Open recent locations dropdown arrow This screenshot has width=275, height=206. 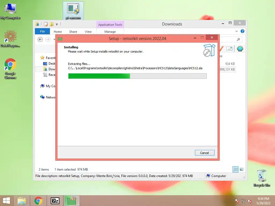pos(54,39)
